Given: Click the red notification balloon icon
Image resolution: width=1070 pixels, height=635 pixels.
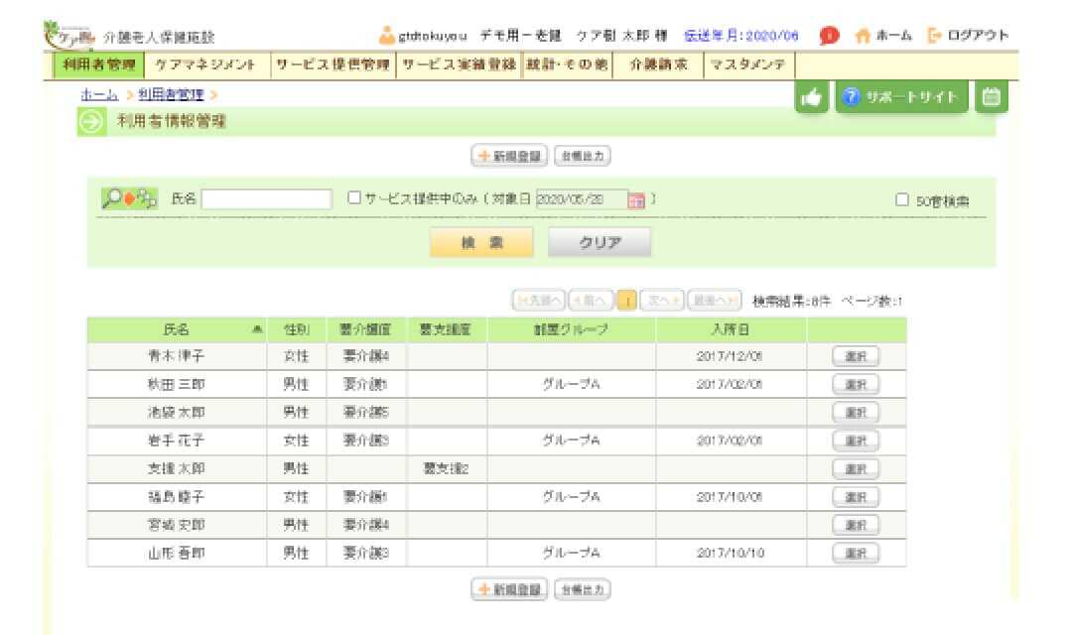Looking at the screenshot, I should [828, 34].
